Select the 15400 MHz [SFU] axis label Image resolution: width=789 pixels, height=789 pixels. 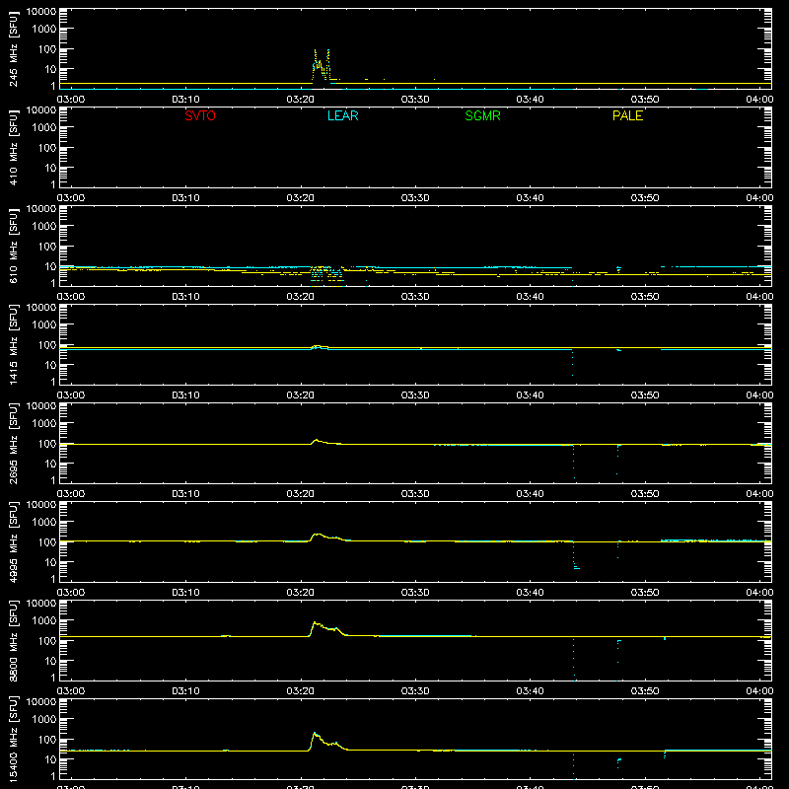[13, 739]
